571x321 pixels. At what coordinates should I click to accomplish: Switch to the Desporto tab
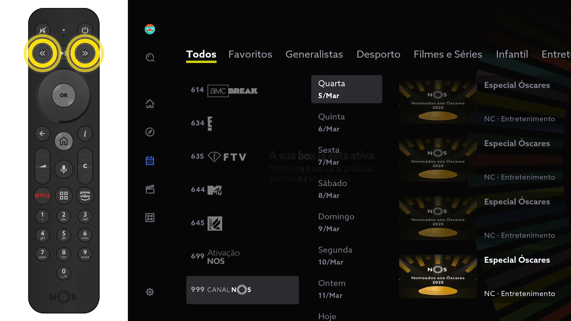coord(378,54)
